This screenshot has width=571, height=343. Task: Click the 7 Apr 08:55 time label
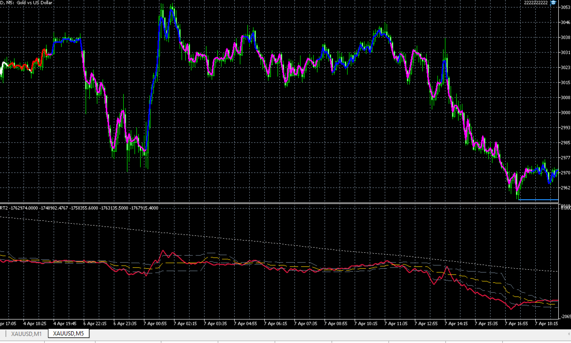[x=335, y=324]
